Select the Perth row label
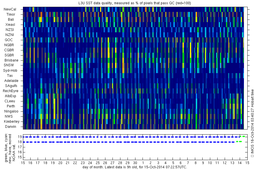This screenshot has height=170, width=255. [x=11, y=106]
